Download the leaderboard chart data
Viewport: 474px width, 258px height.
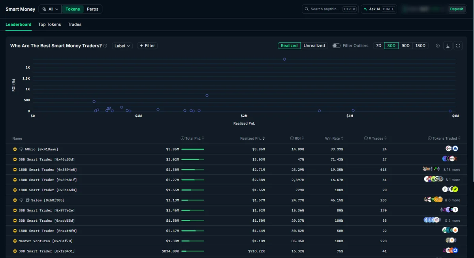point(448,46)
